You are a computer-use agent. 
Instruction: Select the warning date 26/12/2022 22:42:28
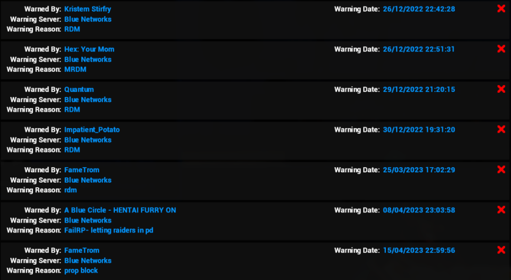[419, 9]
